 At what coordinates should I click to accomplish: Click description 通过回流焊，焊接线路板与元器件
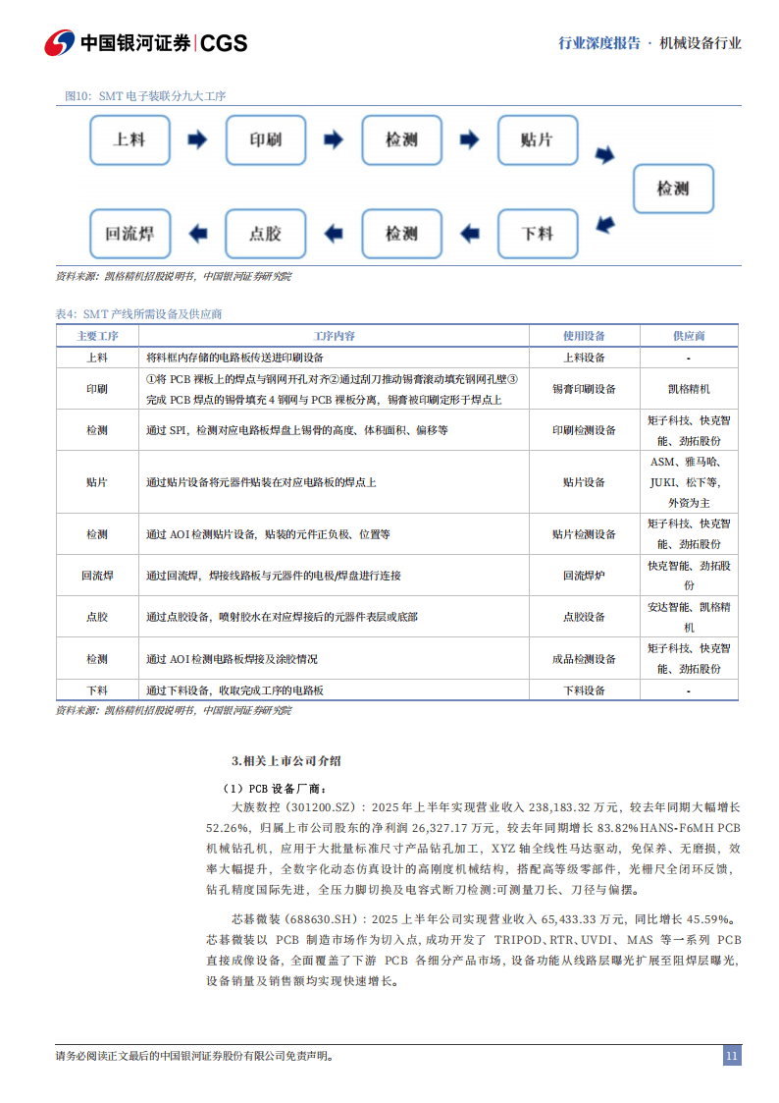274,576
